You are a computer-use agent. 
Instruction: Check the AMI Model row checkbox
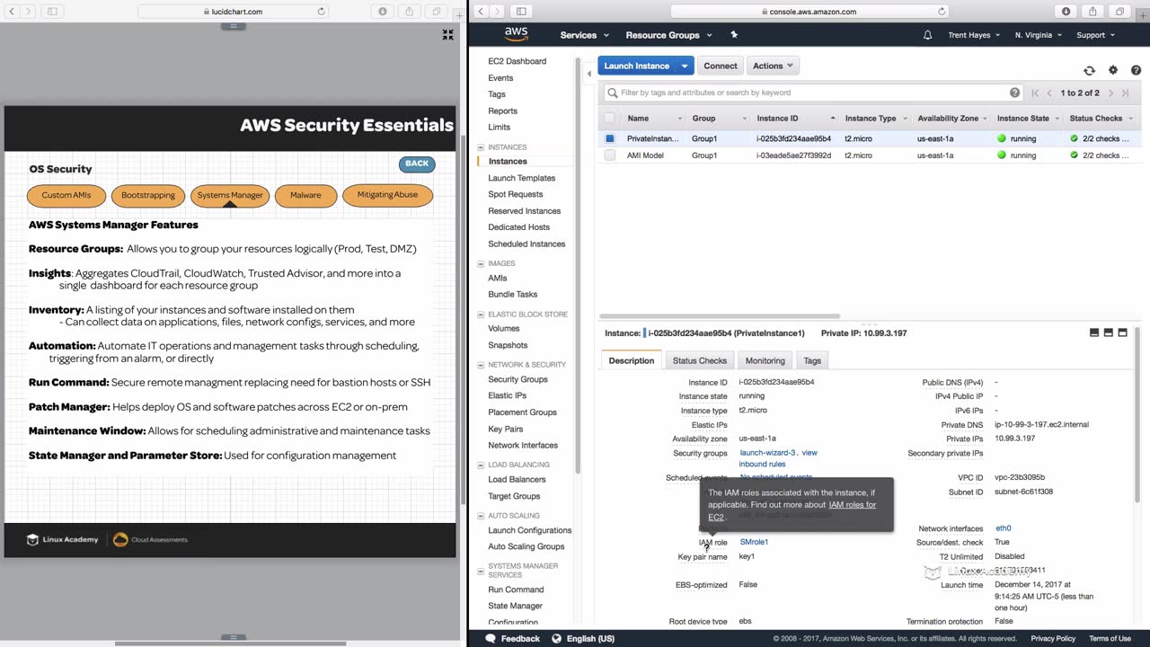click(x=610, y=155)
